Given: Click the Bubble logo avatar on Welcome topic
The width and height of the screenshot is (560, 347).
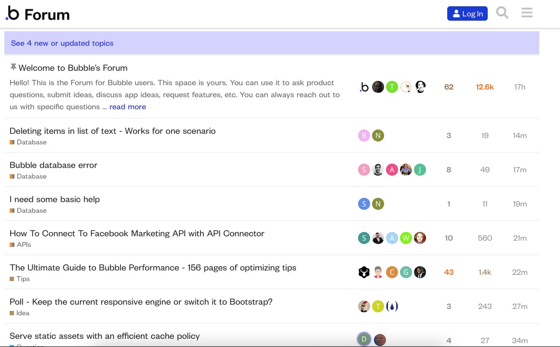Looking at the screenshot, I should click(364, 87).
